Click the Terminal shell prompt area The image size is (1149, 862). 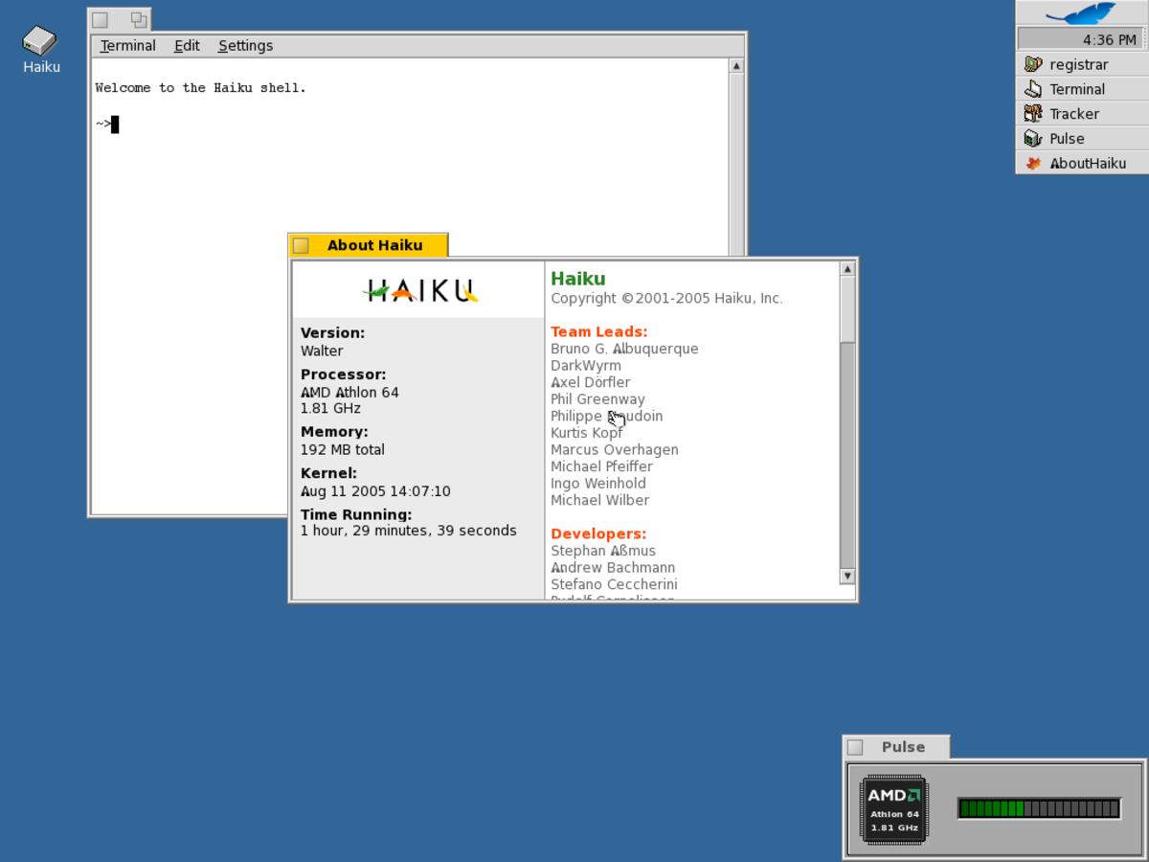click(107, 124)
